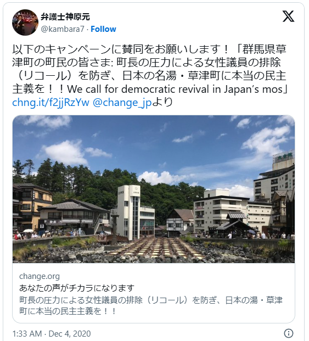309x341 pixels.
Task: Open the display name 弁護士神原元
Action: 65,16
